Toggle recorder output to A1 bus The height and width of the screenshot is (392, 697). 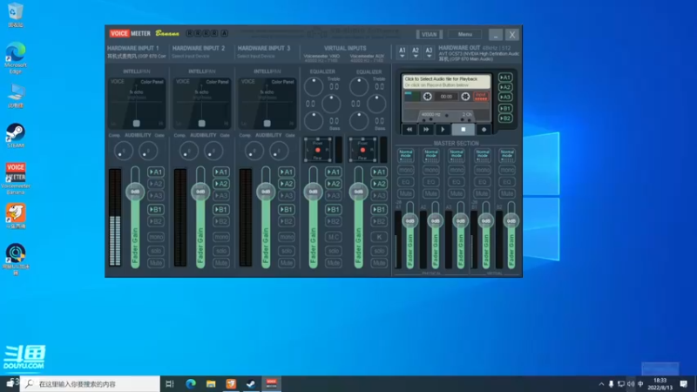point(505,78)
